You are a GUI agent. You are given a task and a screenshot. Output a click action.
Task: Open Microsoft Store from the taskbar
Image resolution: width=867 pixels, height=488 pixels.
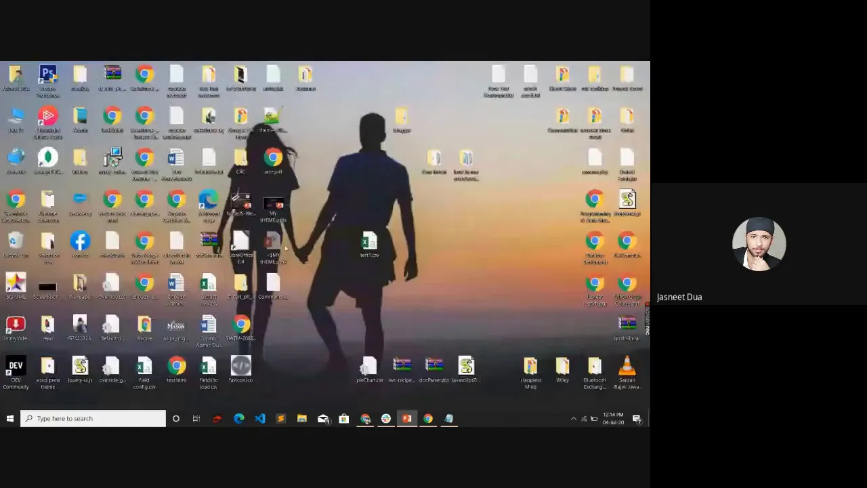[344, 419]
